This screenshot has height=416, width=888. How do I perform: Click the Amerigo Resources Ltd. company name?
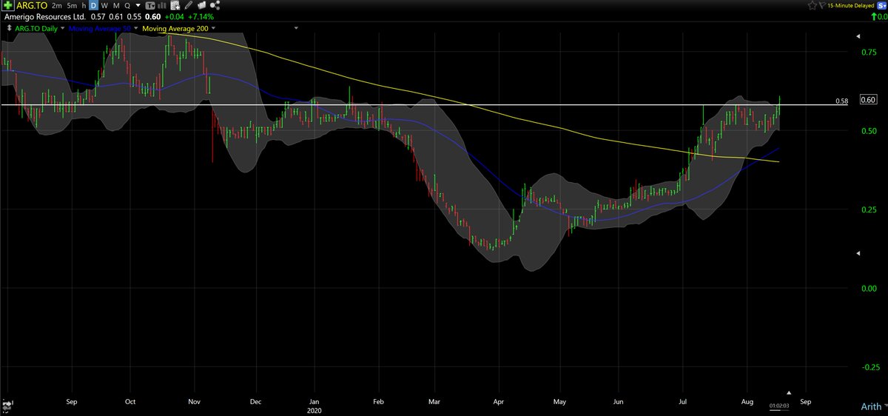44,17
